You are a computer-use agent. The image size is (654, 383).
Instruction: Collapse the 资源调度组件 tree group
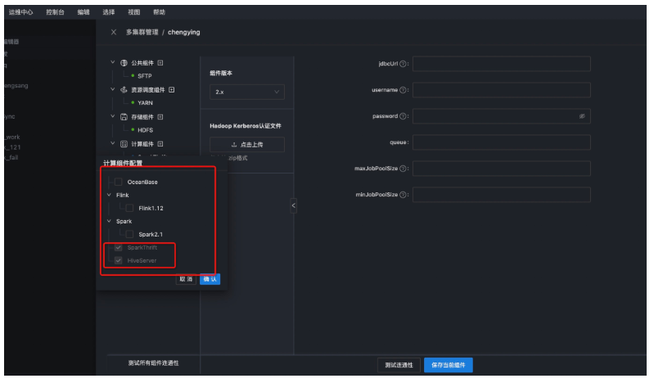pyautogui.click(x=113, y=89)
